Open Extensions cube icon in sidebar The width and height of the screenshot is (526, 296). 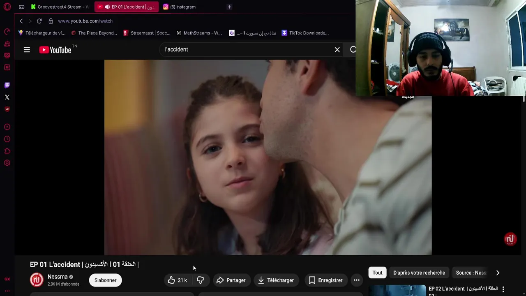point(7,151)
